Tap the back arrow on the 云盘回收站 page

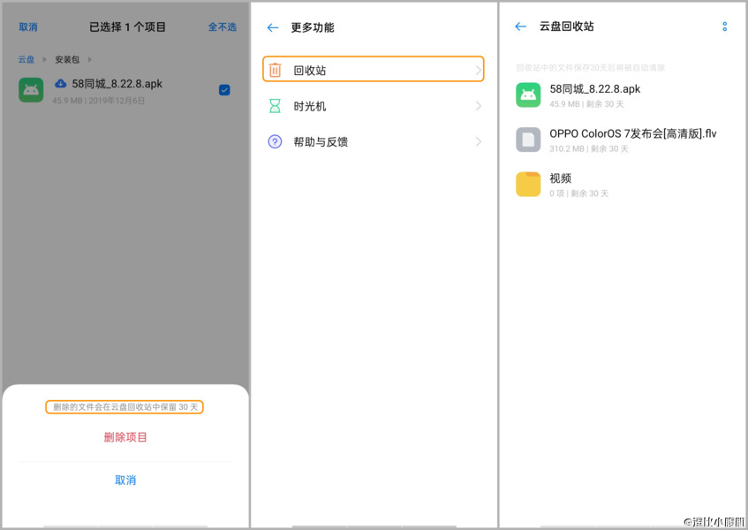(521, 26)
